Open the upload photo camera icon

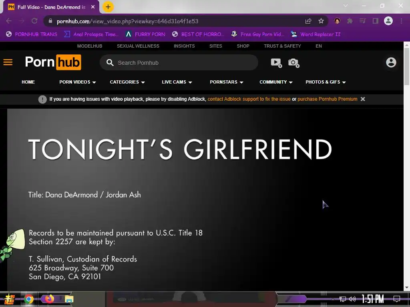coord(293,63)
